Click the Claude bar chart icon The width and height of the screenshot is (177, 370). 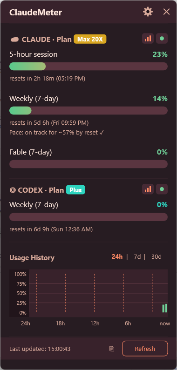(148, 39)
